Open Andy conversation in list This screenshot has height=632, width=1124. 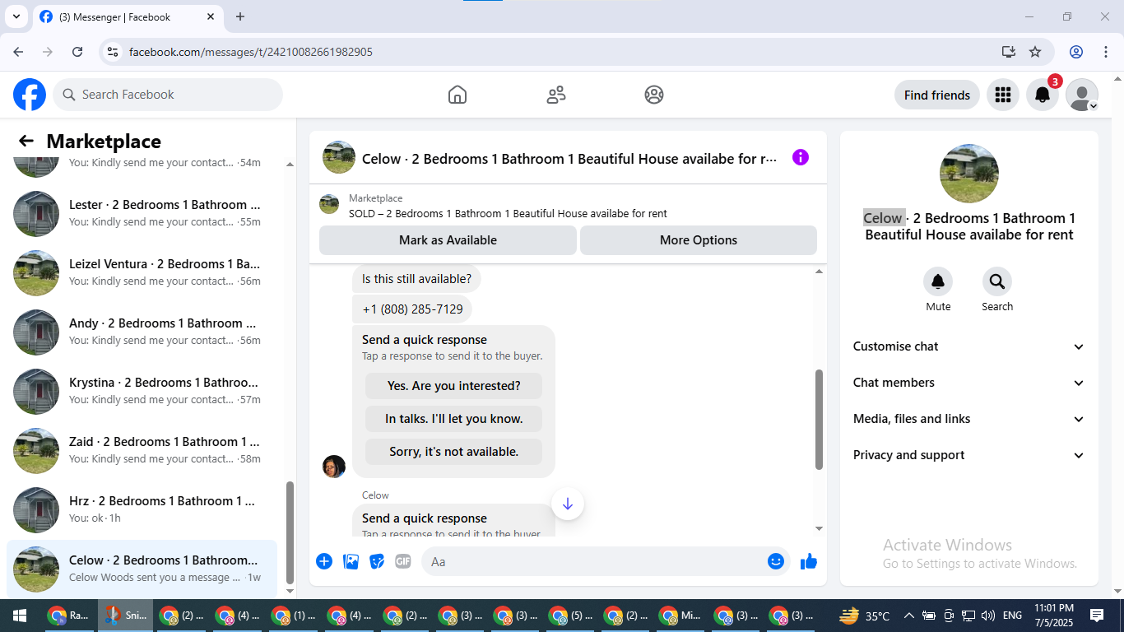point(142,332)
